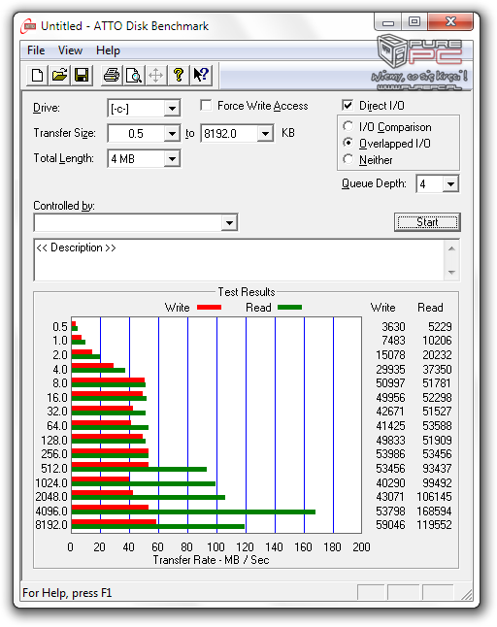Expand the Drive dropdown showing [-c-]
The width and height of the screenshot is (497, 627).
point(172,109)
